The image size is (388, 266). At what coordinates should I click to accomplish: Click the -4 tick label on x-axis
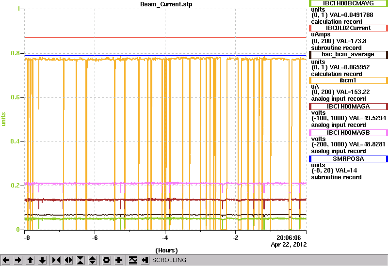(165, 238)
